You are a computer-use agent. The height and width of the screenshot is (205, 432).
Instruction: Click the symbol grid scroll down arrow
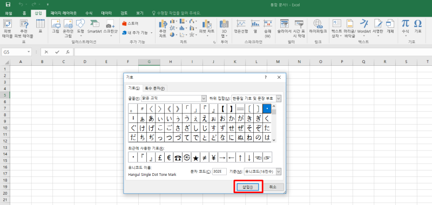click(x=274, y=140)
